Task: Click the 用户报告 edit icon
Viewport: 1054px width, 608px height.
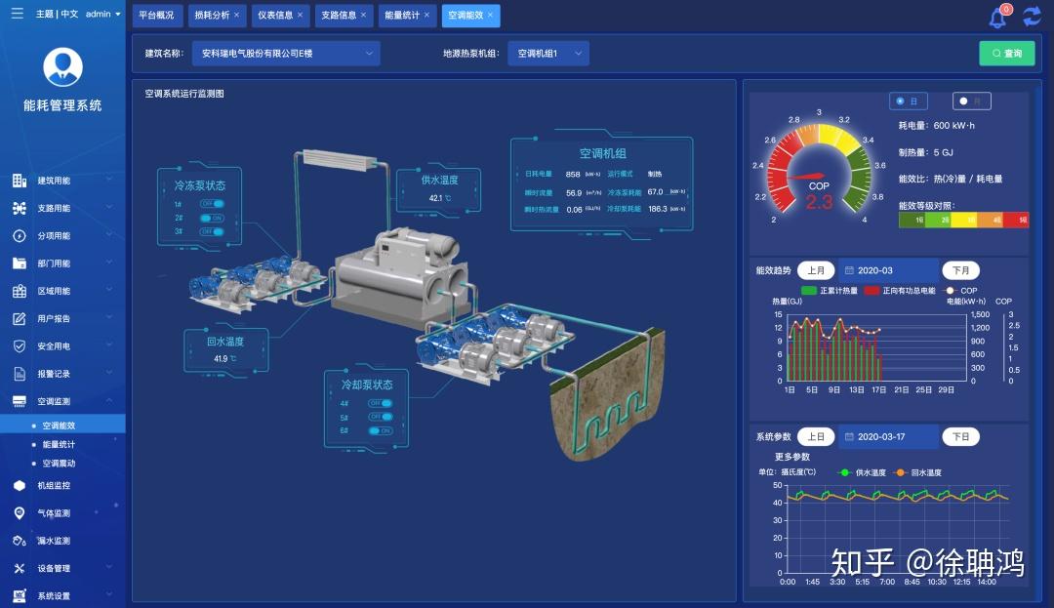Action: click(20, 318)
